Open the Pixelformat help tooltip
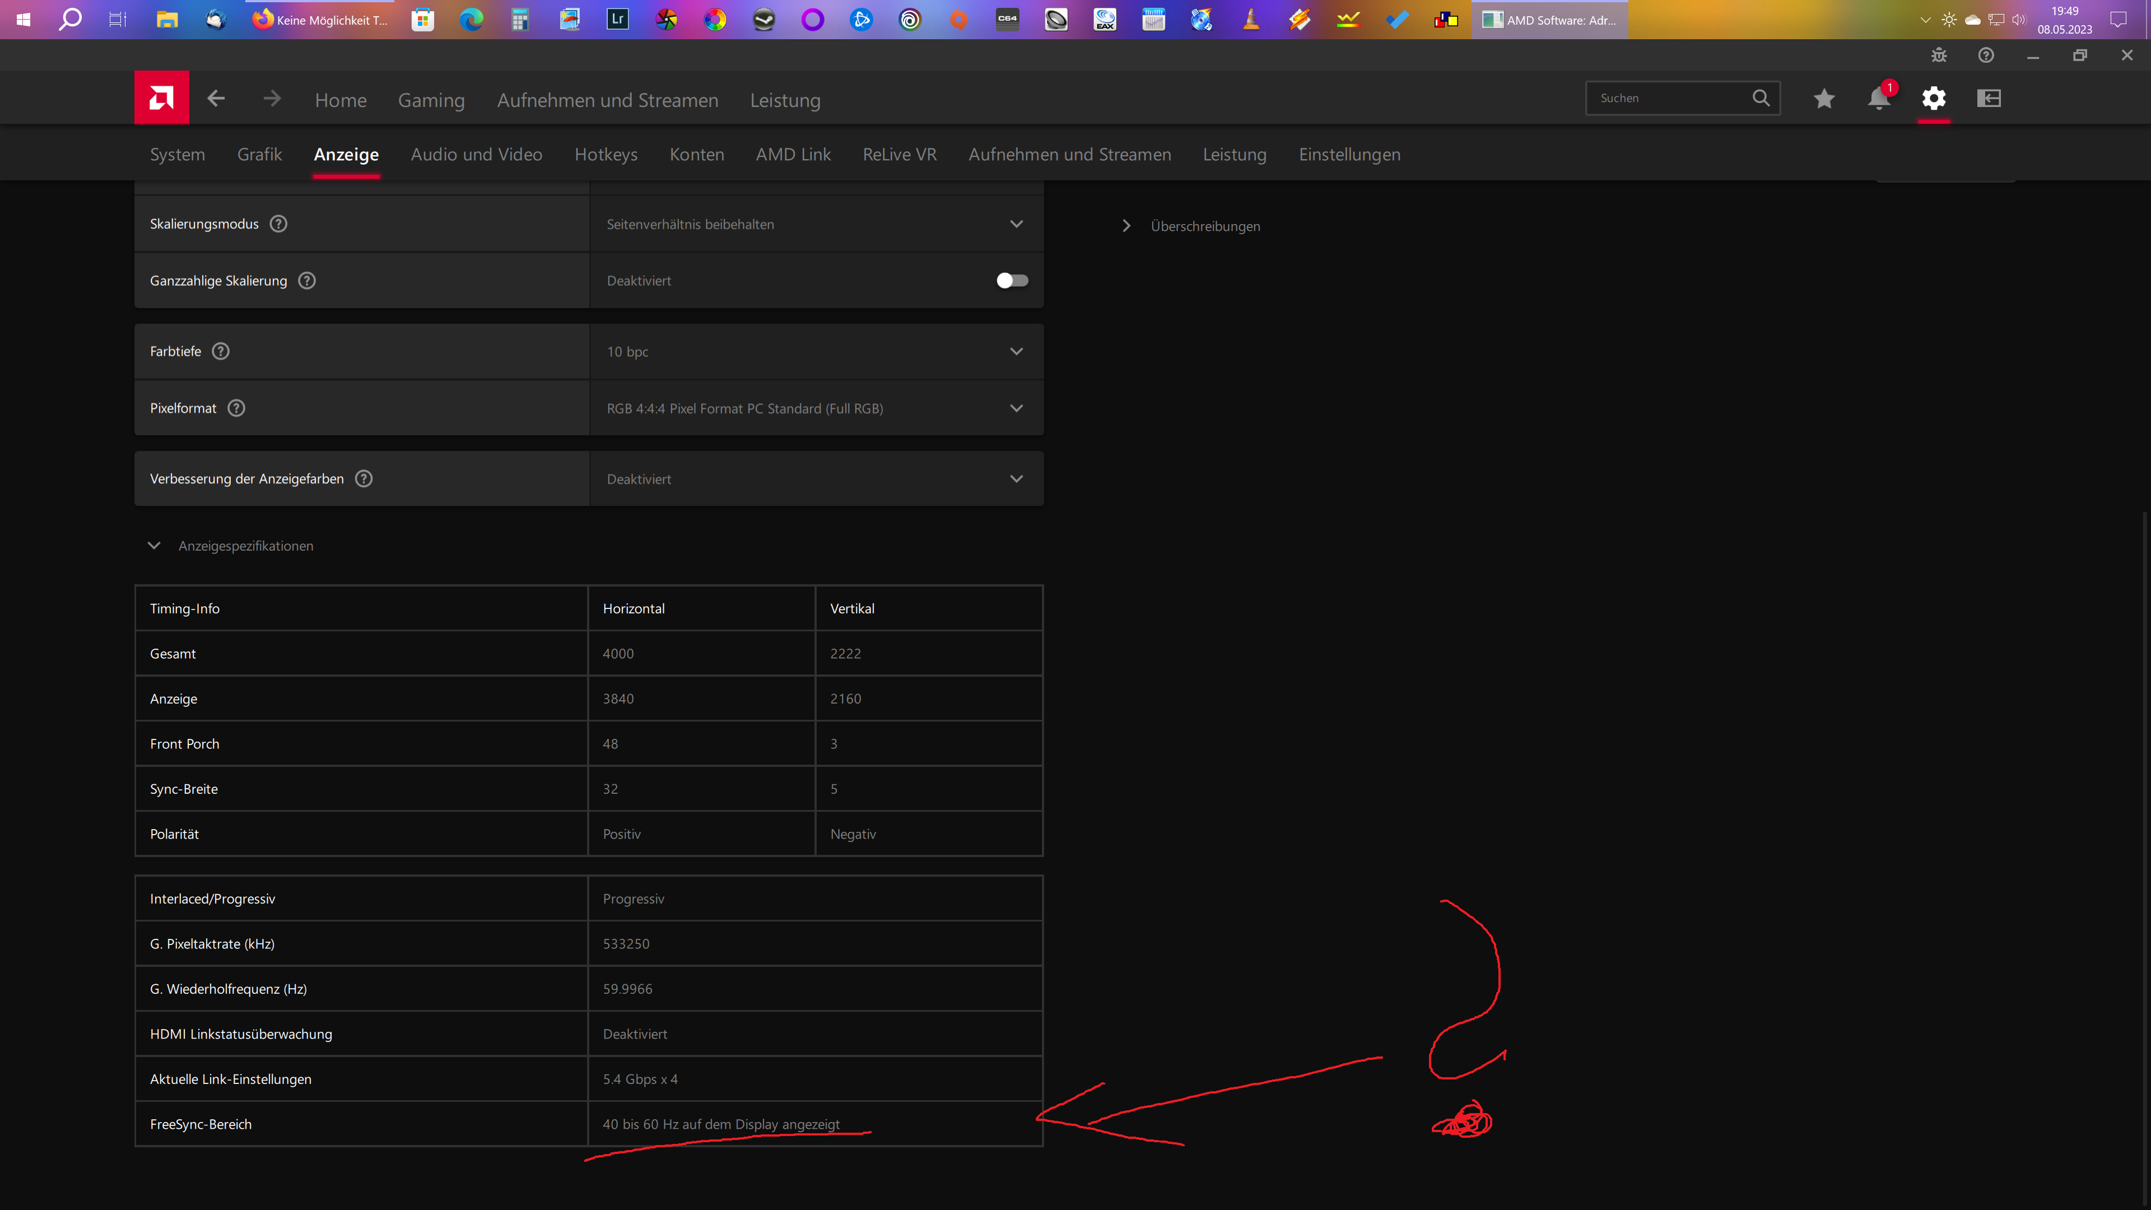The image size is (2151, 1210). click(x=235, y=407)
